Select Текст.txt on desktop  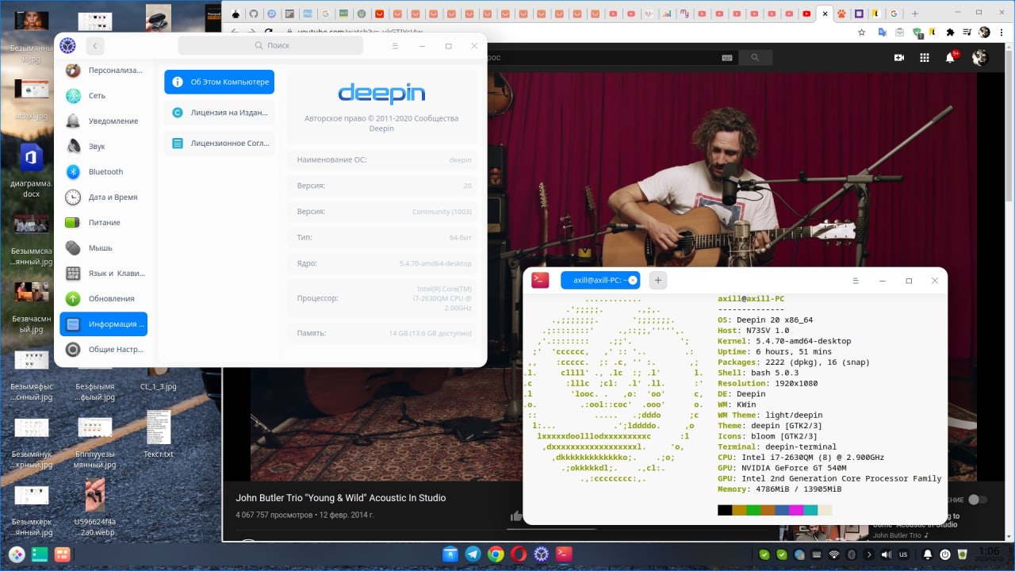158,434
